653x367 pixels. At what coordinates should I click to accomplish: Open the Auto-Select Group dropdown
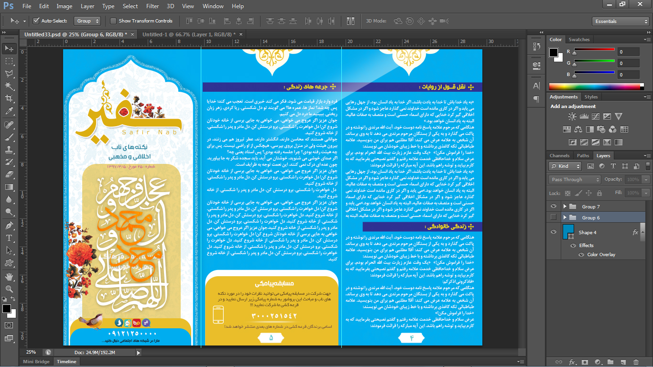point(88,21)
